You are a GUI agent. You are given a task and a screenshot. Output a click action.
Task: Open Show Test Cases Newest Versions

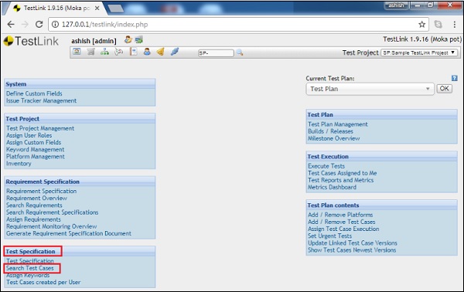[352, 250]
